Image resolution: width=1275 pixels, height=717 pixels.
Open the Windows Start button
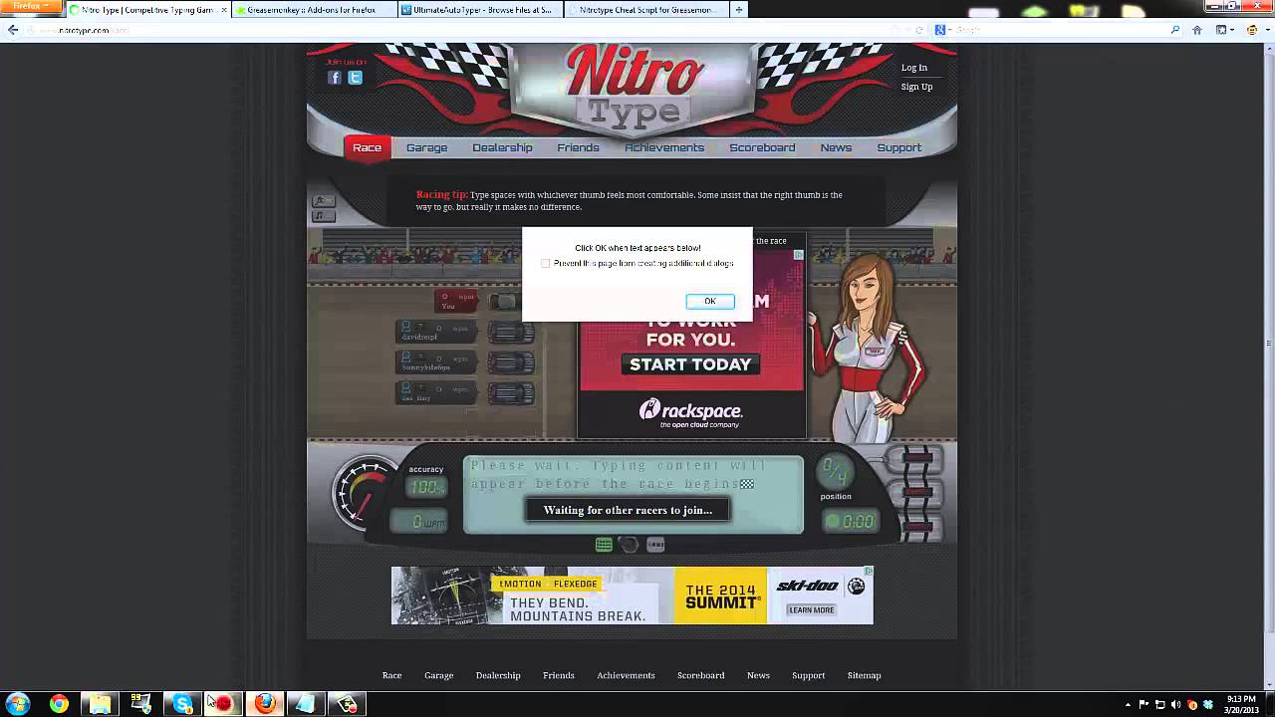point(18,704)
